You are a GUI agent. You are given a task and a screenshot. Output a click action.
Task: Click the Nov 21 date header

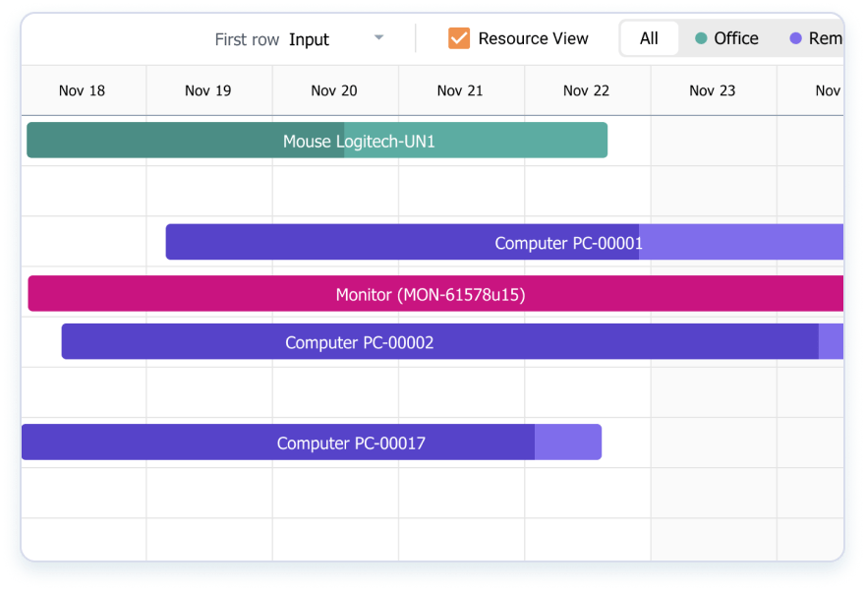[x=460, y=90]
